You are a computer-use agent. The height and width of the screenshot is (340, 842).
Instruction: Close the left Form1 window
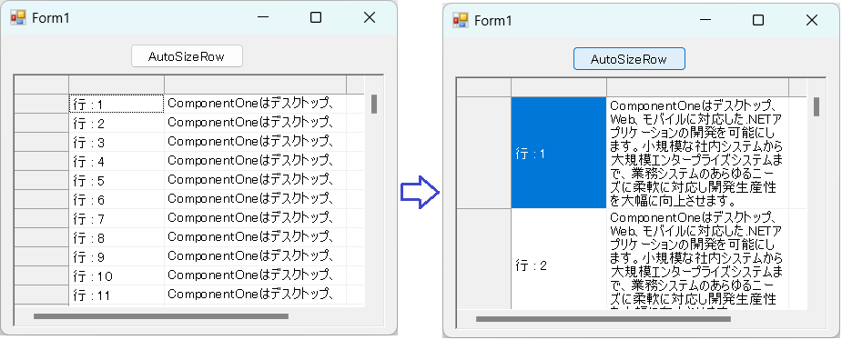click(370, 17)
